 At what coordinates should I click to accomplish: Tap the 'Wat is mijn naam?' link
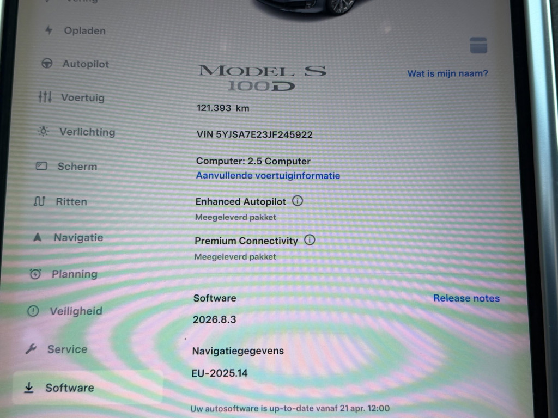(447, 73)
